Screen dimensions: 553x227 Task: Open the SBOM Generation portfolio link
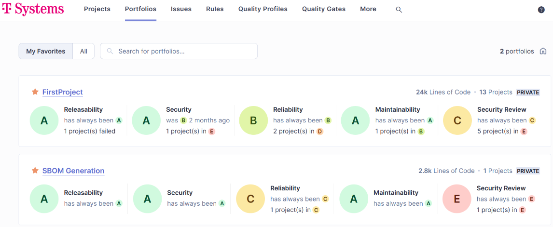[x=73, y=171]
